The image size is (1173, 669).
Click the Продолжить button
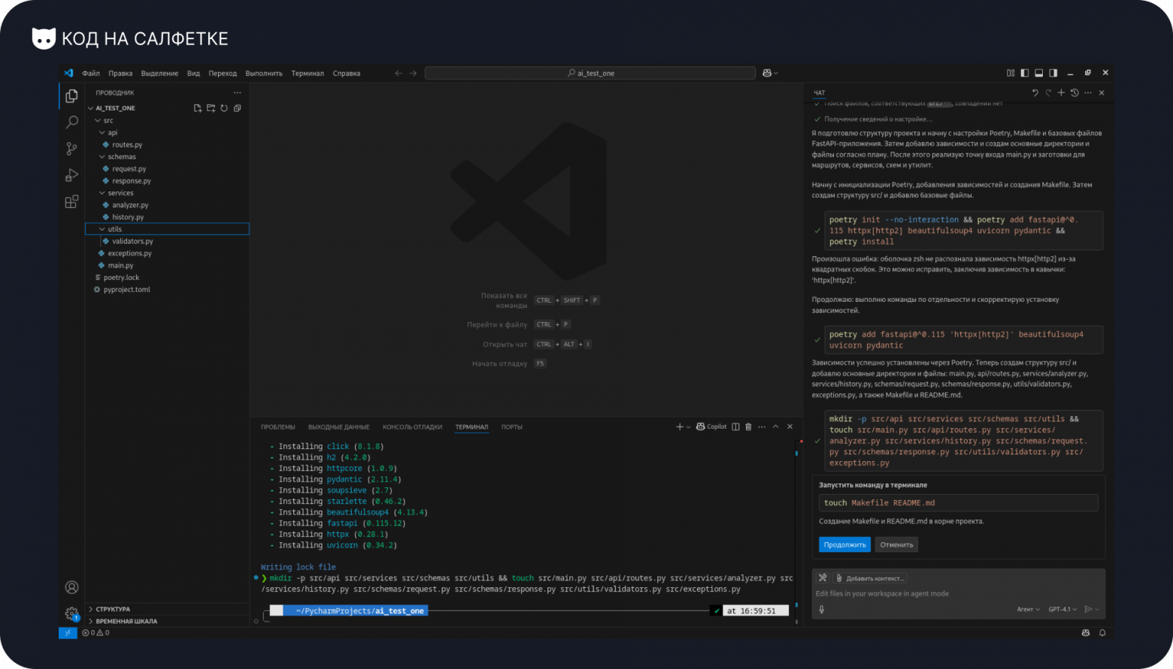[844, 545]
